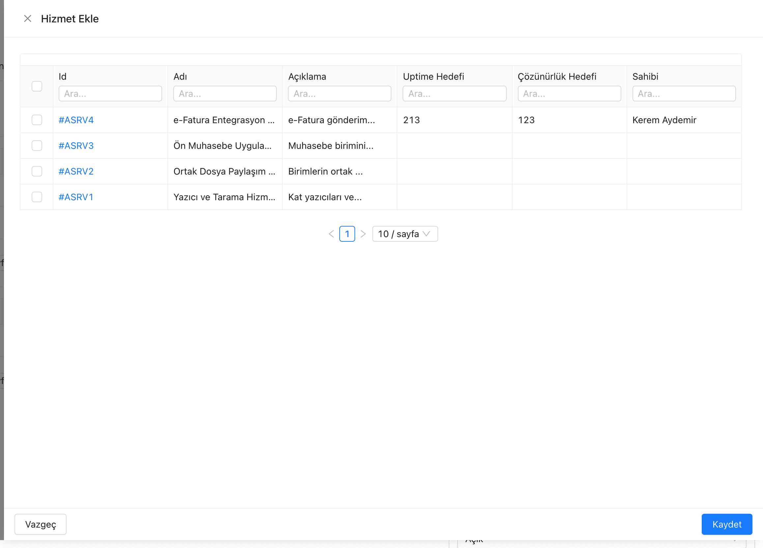Screen dimensions: 763x548
Task: Click the 'Yazıcı ve Tarama Hizm...' name cell
Action: pyautogui.click(x=225, y=197)
